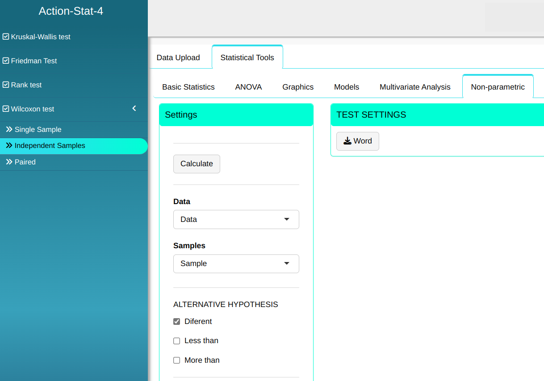Viewport: 544px width, 381px height.
Task: Click the Friedman Test sidebar icon
Action: click(6, 61)
